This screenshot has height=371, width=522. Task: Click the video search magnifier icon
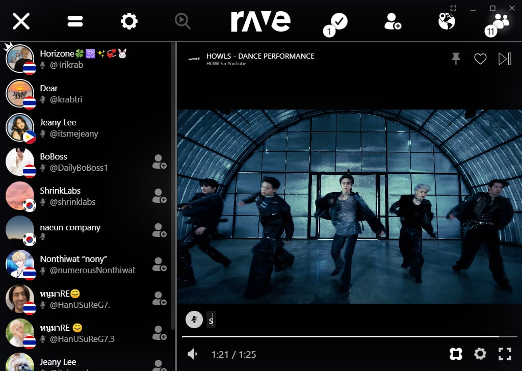coord(183,21)
